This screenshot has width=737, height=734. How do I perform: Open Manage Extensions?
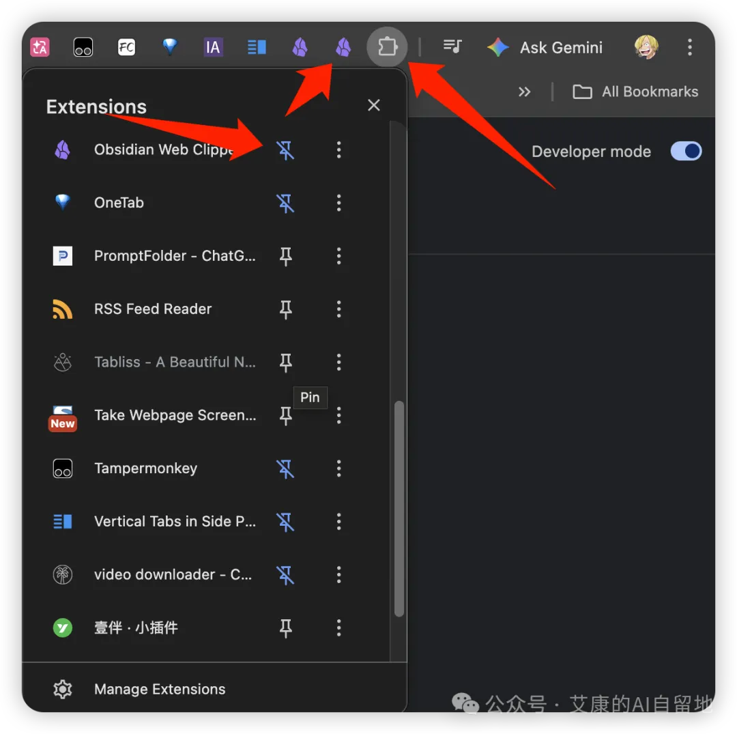pyautogui.click(x=160, y=689)
